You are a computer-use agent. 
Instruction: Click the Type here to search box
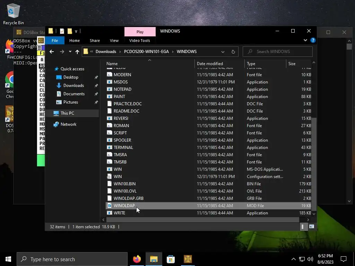(x=72, y=259)
